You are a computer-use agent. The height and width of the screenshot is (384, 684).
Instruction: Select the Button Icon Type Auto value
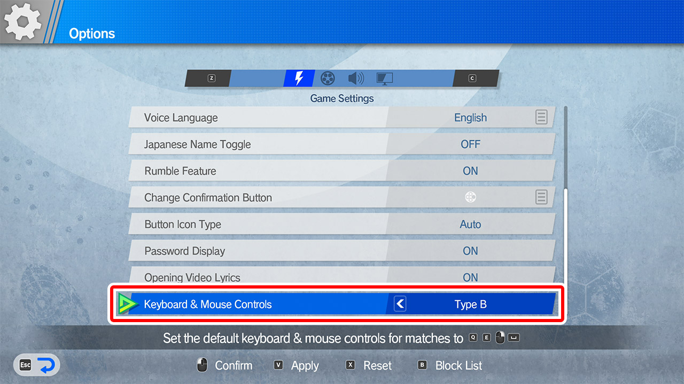pyautogui.click(x=470, y=224)
